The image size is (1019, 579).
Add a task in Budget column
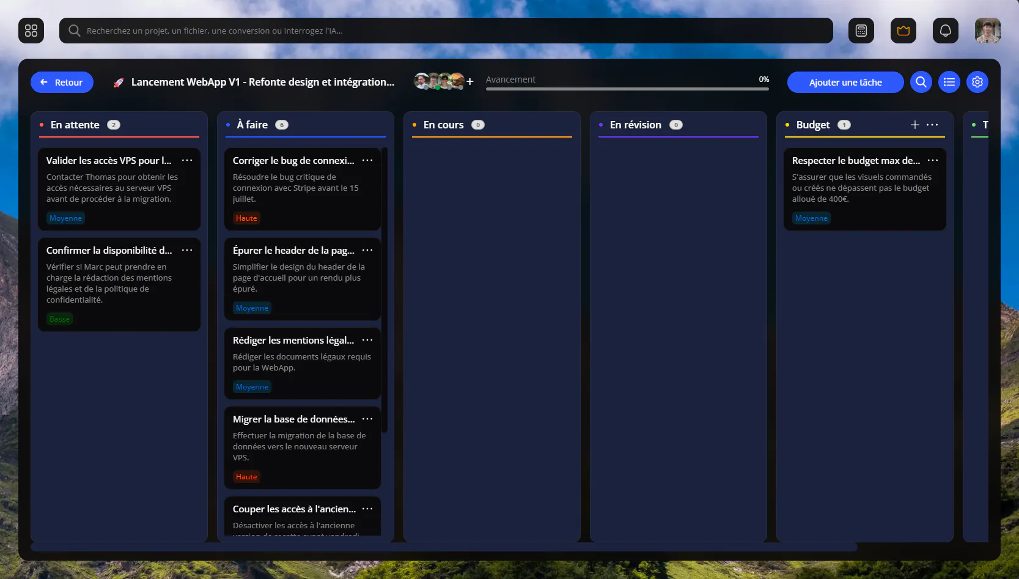915,125
